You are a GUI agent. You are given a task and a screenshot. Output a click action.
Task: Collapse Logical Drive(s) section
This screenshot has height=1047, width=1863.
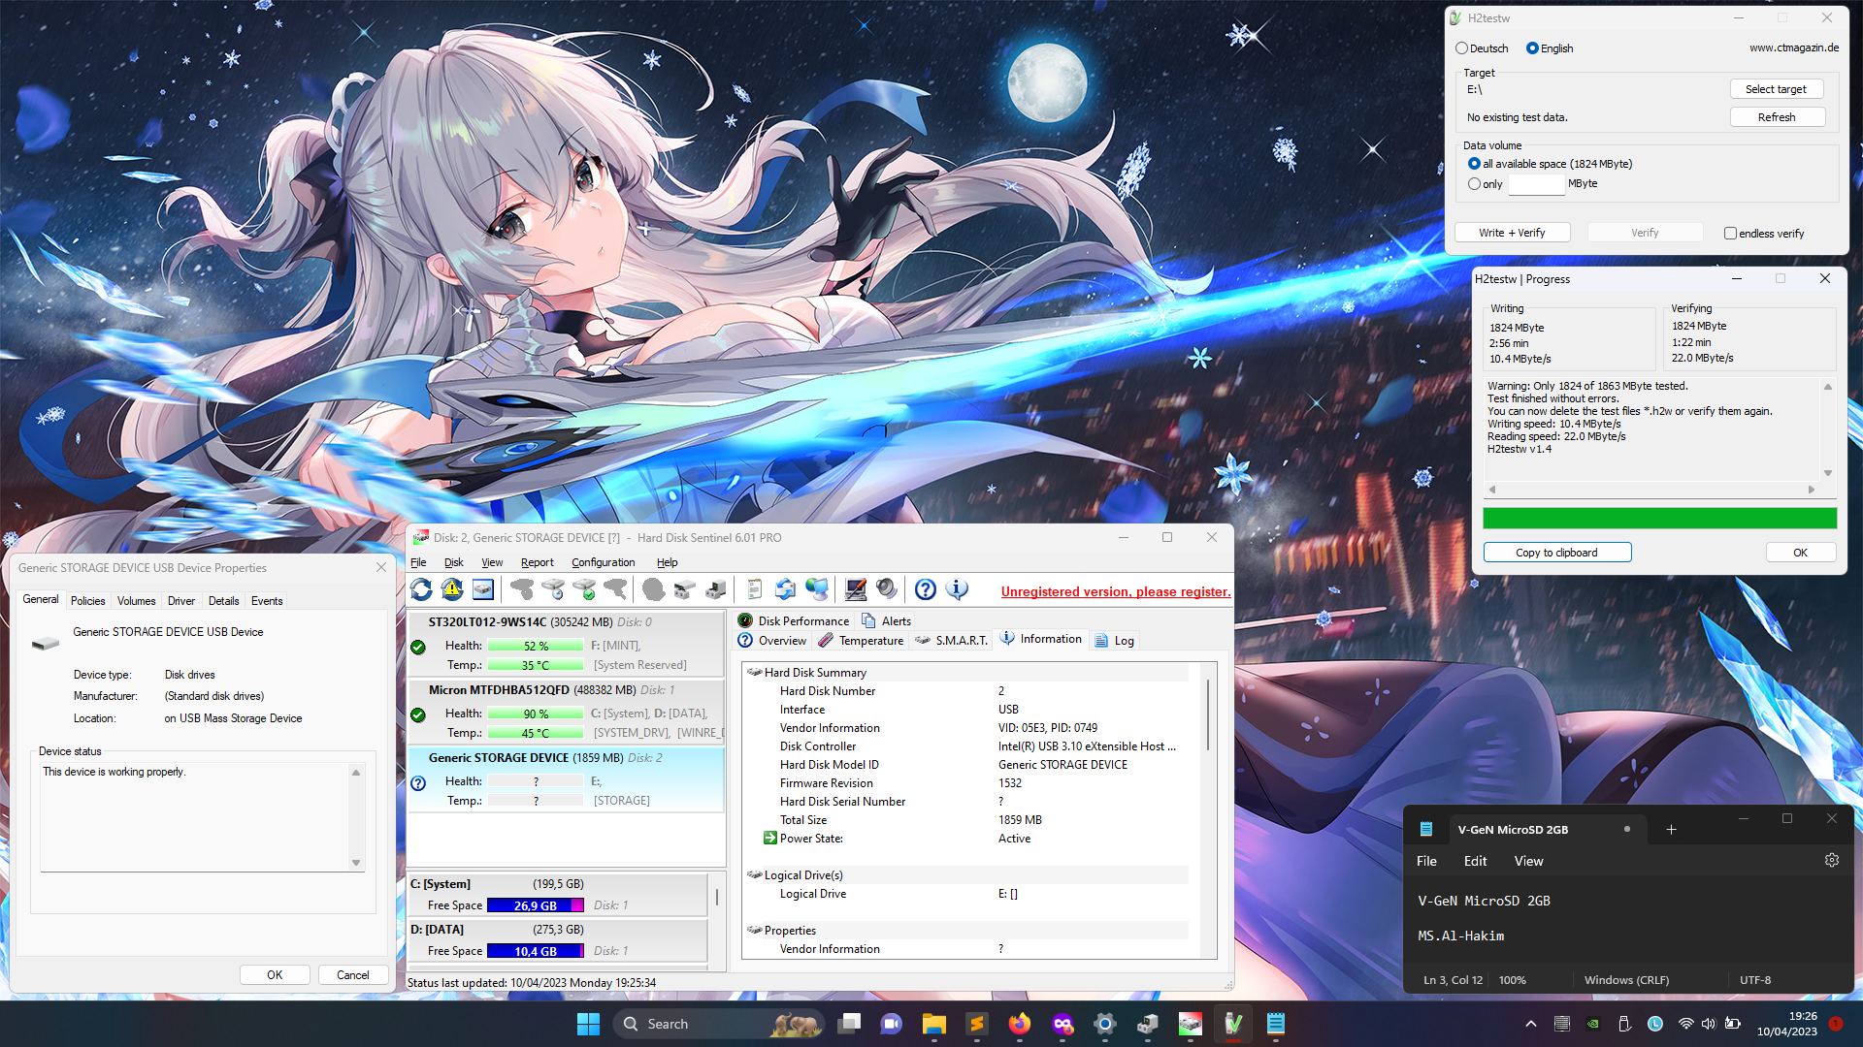pos(754,874)
